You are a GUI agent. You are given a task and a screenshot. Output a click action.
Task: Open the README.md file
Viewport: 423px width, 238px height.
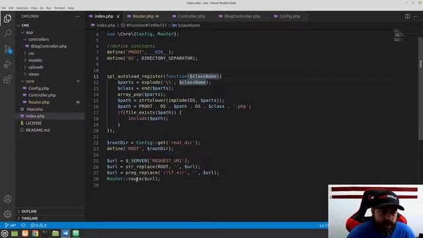50,130
